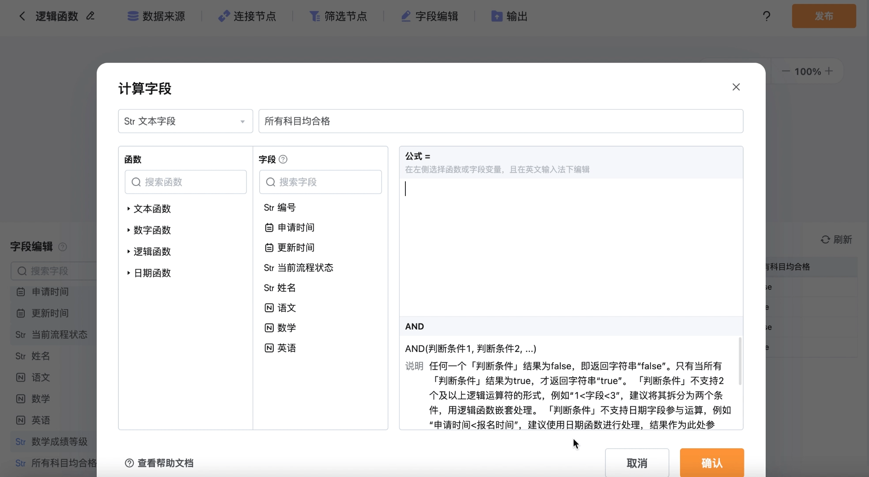Click the 发布 publish button
Viewport: 869px width, 477px height.
(x=824, y=16)
